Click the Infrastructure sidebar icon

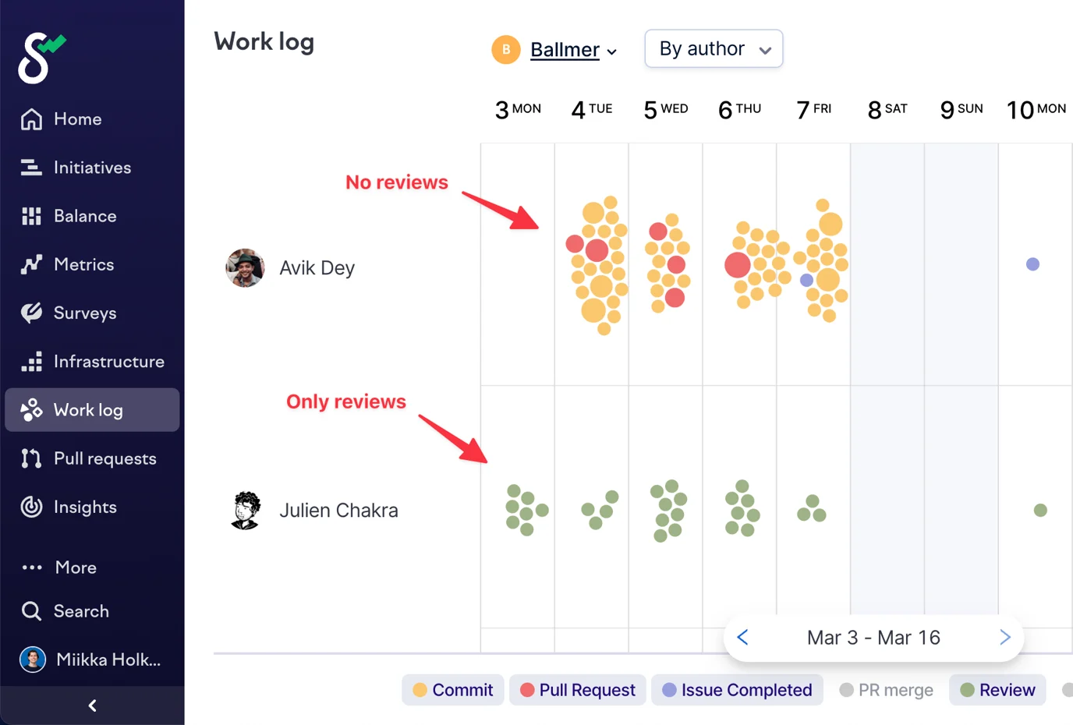[31, 361]
